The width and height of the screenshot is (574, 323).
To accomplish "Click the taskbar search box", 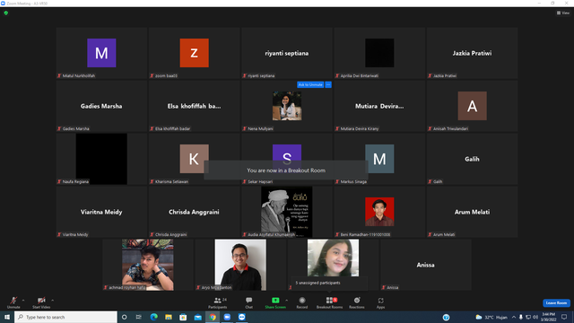I will [66, 317].
